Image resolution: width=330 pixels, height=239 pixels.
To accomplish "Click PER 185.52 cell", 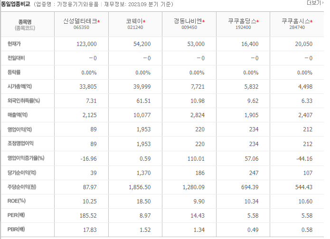I will click(88, 216).
